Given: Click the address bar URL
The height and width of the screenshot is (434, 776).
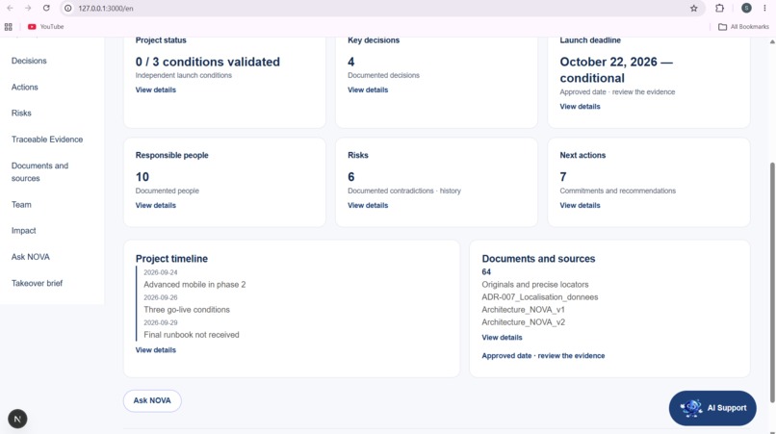Looking at the screenshot, I should click(105, 9).
